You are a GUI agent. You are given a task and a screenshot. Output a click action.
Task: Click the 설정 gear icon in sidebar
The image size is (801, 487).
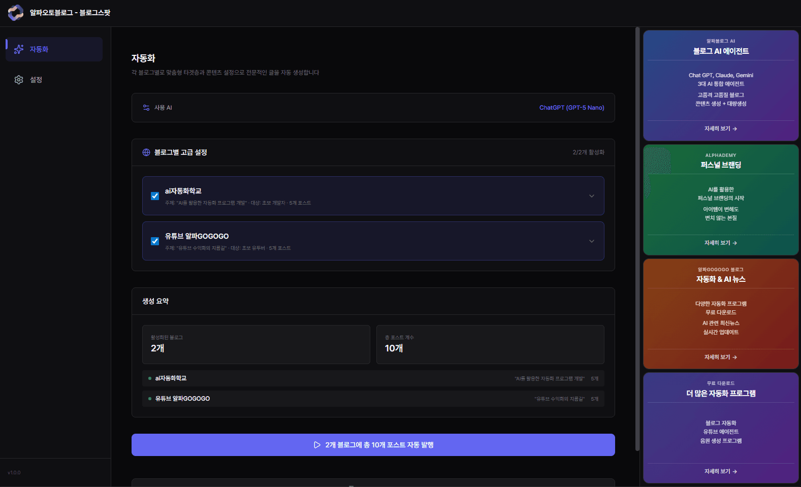(19, 80)
